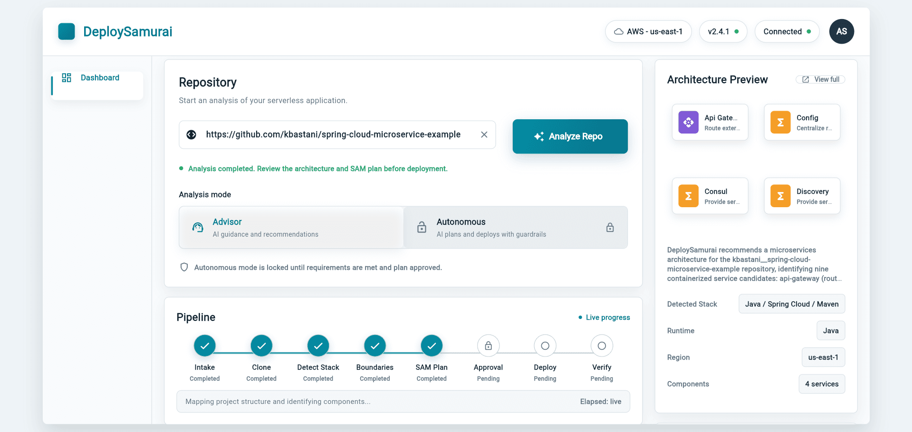Click the Java / Spring Cloud / Maven chip
912x432 pixels.
[x=792, y=304]
